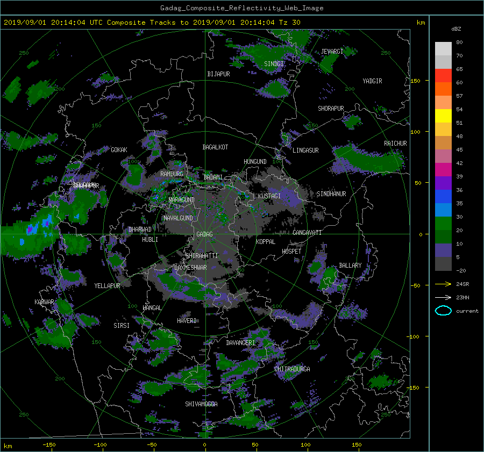Click the KUSTAGI city label
Viewport: 484px width, 452px height.
pyautogui.click(x=269, y=196)
